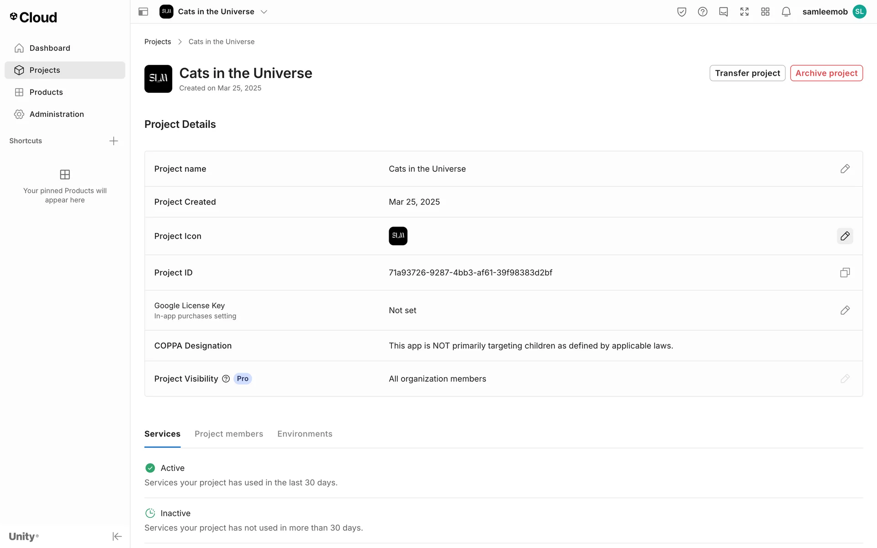Edit the Project name with pencil icon
This screenshot has width=877, height=548.
coord(845,169)
